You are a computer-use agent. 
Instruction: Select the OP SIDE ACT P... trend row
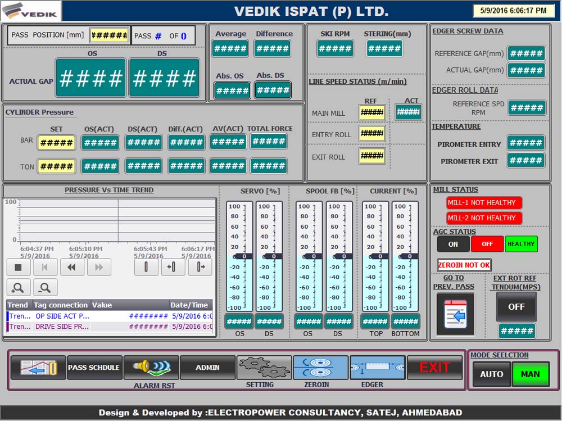click(110, 316)
